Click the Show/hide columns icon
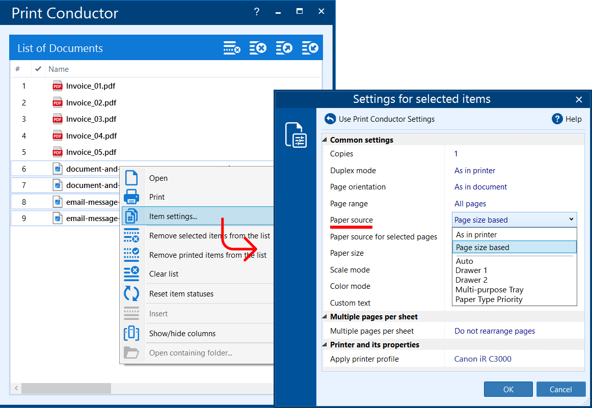The width and height of the screenshot is (592, 408). coord(131,334)
